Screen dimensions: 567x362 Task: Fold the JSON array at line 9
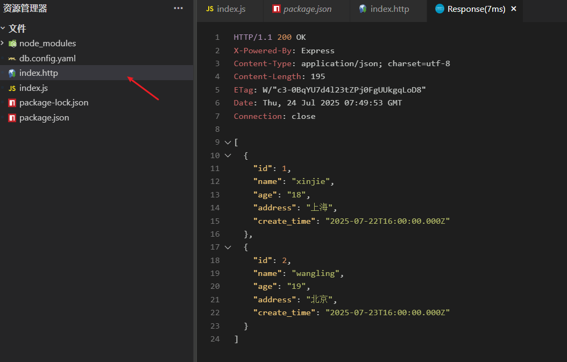[x=228, y=143]
